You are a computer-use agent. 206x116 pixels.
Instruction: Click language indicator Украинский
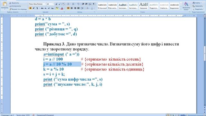[x=45, y=115]
